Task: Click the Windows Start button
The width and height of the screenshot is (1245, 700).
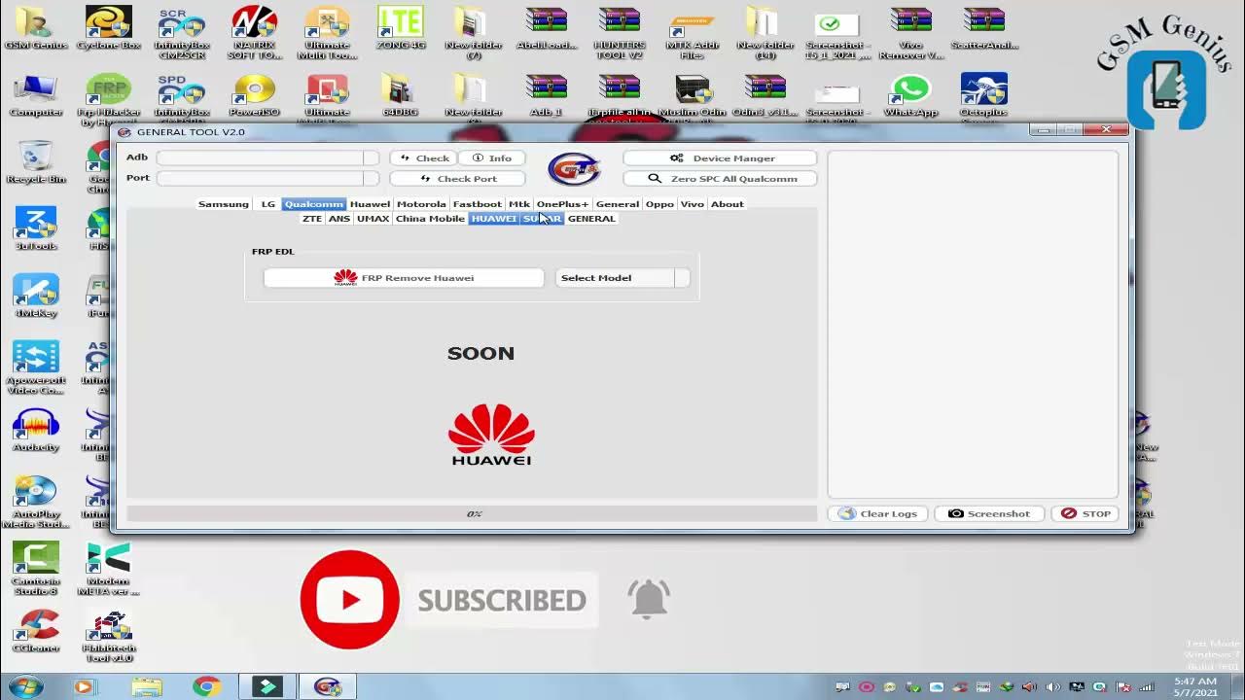Action: point(24,686)
